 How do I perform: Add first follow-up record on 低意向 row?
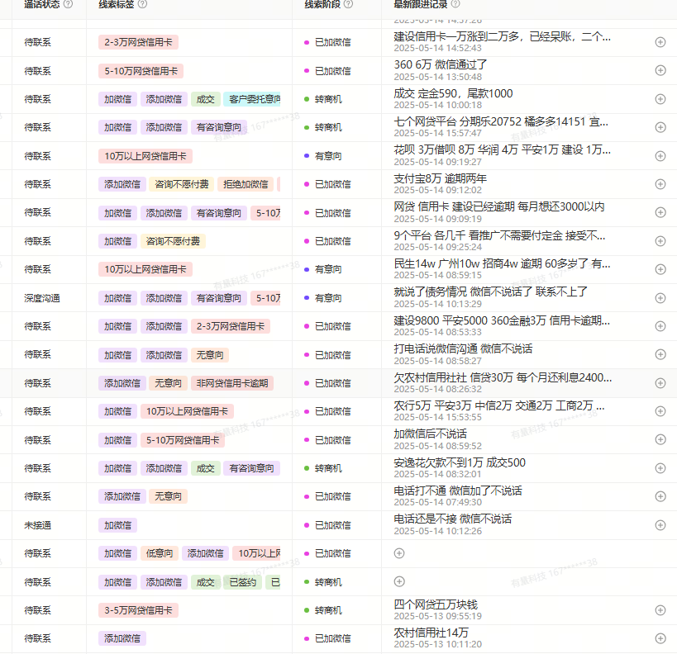(x=399, y=553)
